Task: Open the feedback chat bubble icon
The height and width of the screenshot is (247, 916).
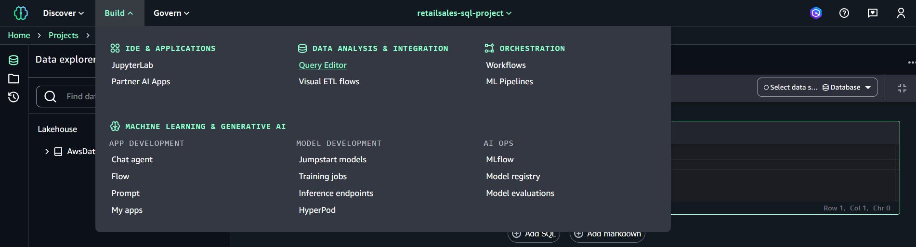Action: click(873, 13)
